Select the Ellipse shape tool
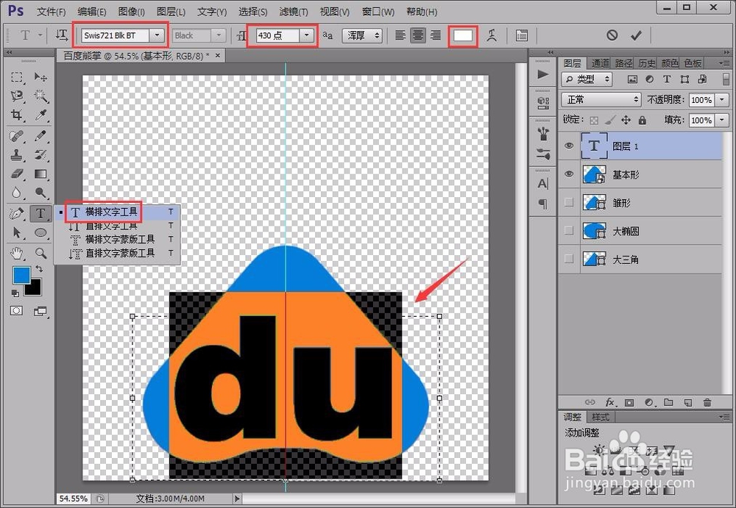Viewport: 736px width, 508px height. coord(40,232)
